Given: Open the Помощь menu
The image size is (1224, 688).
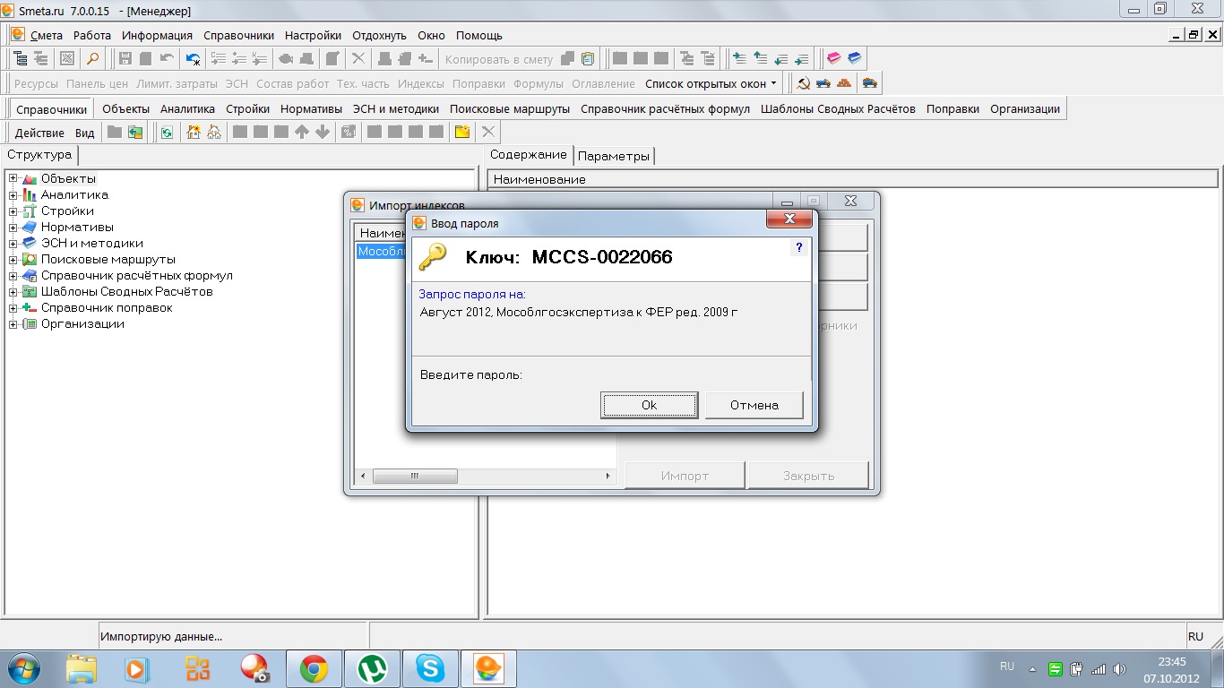Looking at the screenshot, I should [478, 36].
